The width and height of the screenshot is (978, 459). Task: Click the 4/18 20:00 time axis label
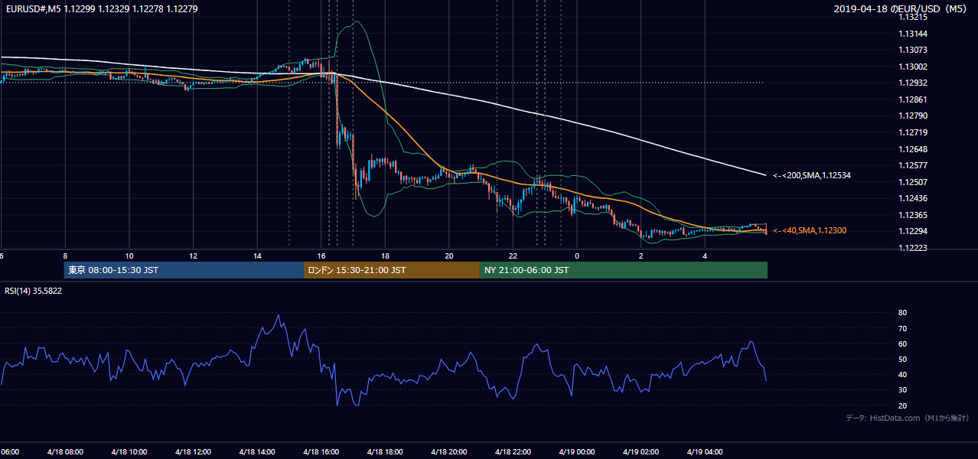449,451
